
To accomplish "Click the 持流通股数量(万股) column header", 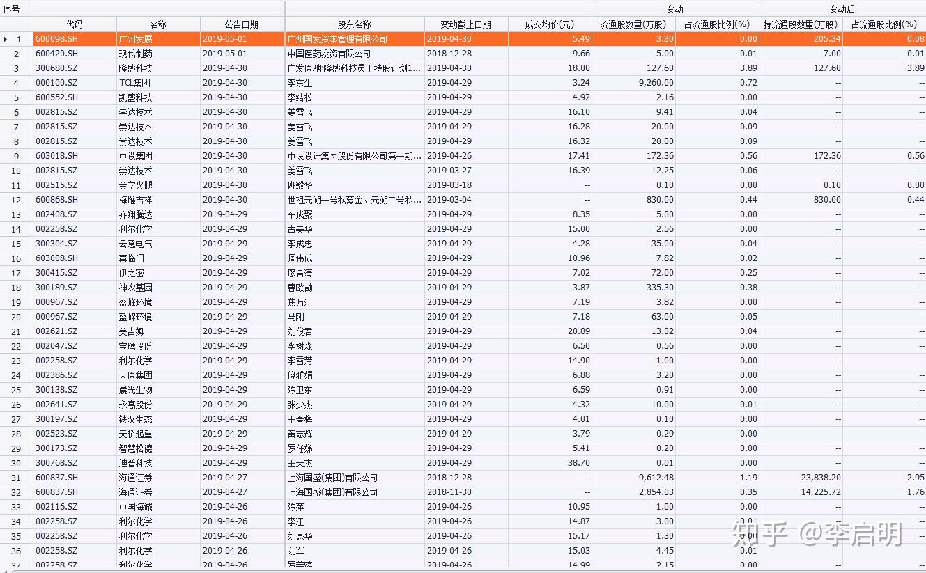I will click(x=801, y=24).
